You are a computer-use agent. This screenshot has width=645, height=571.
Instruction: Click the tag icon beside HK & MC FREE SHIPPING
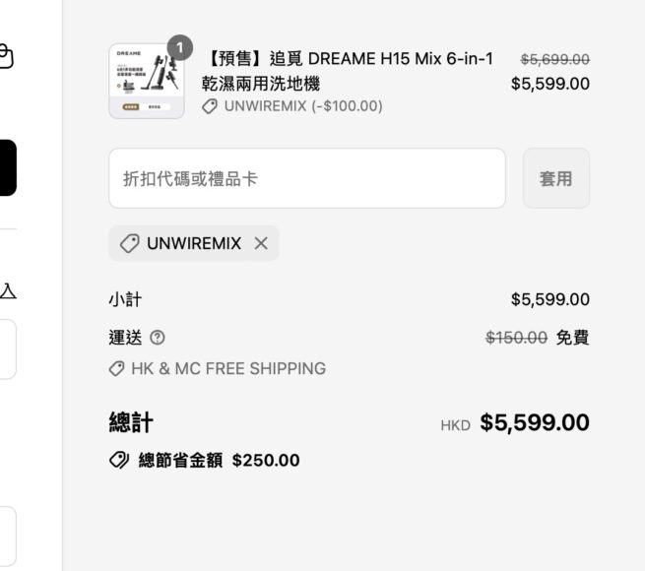pyautogui.click(x=116, y=369)
